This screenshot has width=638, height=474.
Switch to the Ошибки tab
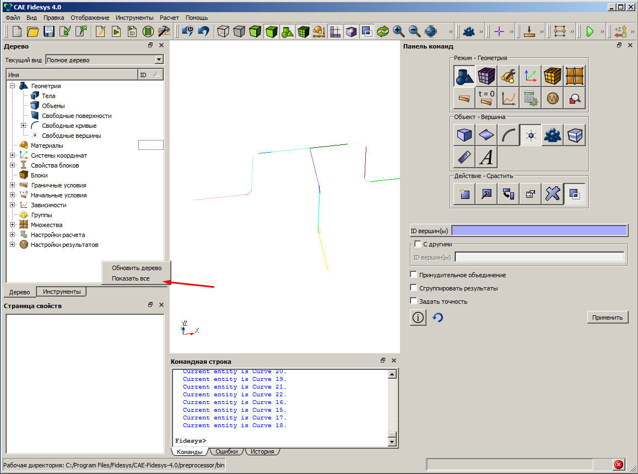point(226,451)
